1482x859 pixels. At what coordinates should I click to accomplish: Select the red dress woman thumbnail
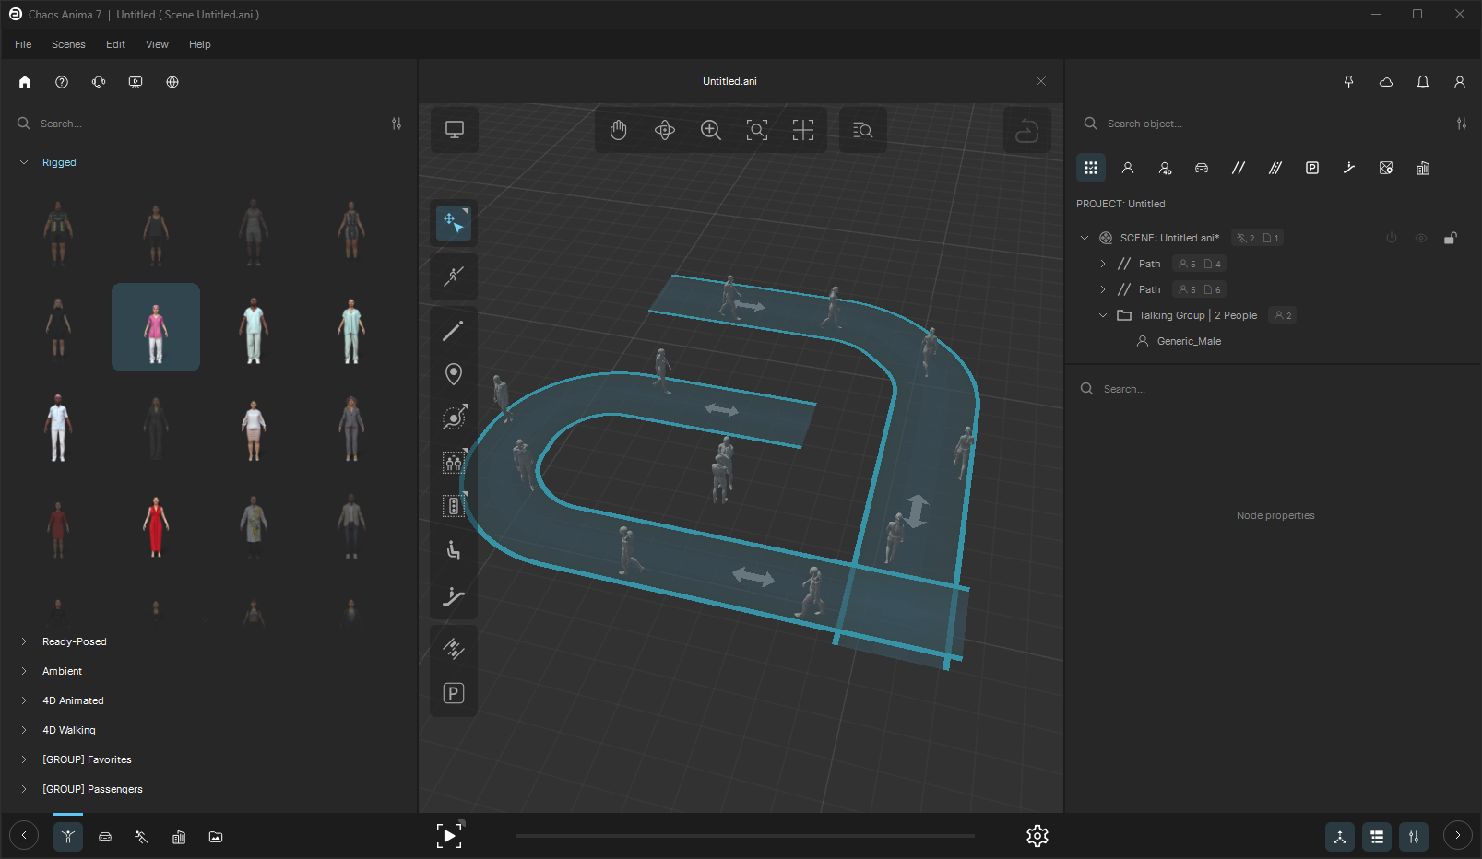click(x=156, y=525)
